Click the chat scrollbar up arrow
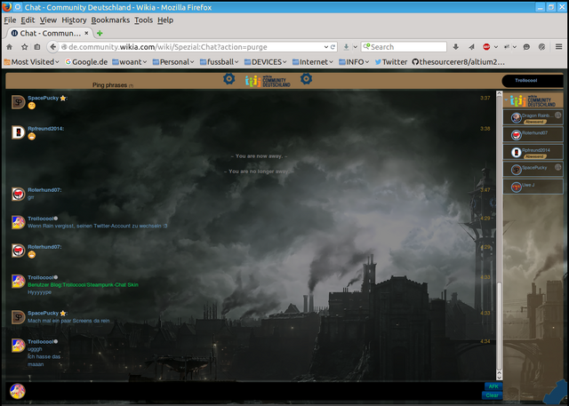This screenshot has width=569, height=406. (499, 93)
